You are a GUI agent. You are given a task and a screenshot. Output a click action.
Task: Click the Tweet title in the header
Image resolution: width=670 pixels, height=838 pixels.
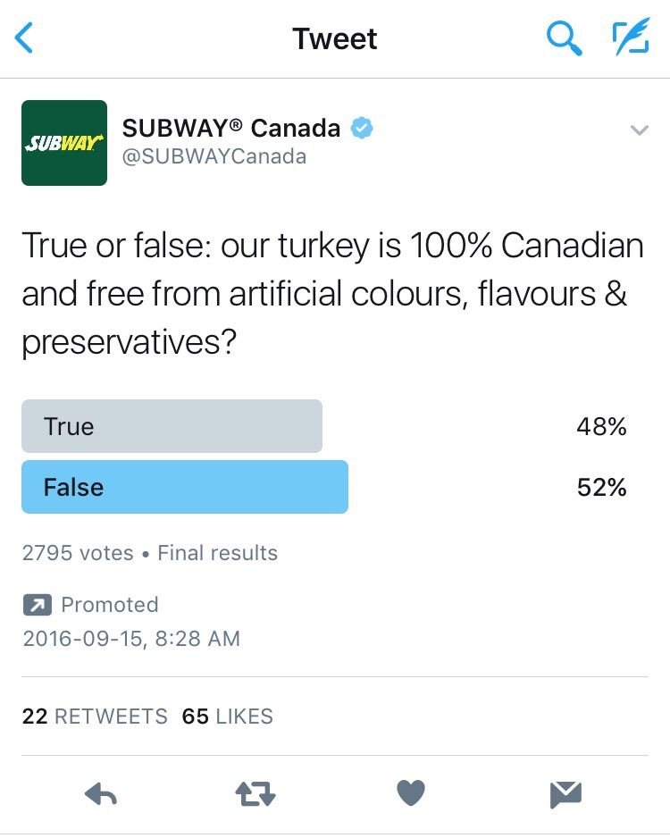coord(334,38)
